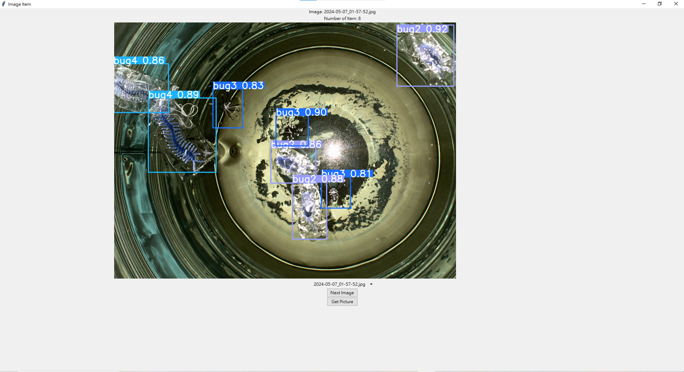
Task: Click the bug3 0.83 detection label
Action: pyautogui.click(x=238, y=86)
